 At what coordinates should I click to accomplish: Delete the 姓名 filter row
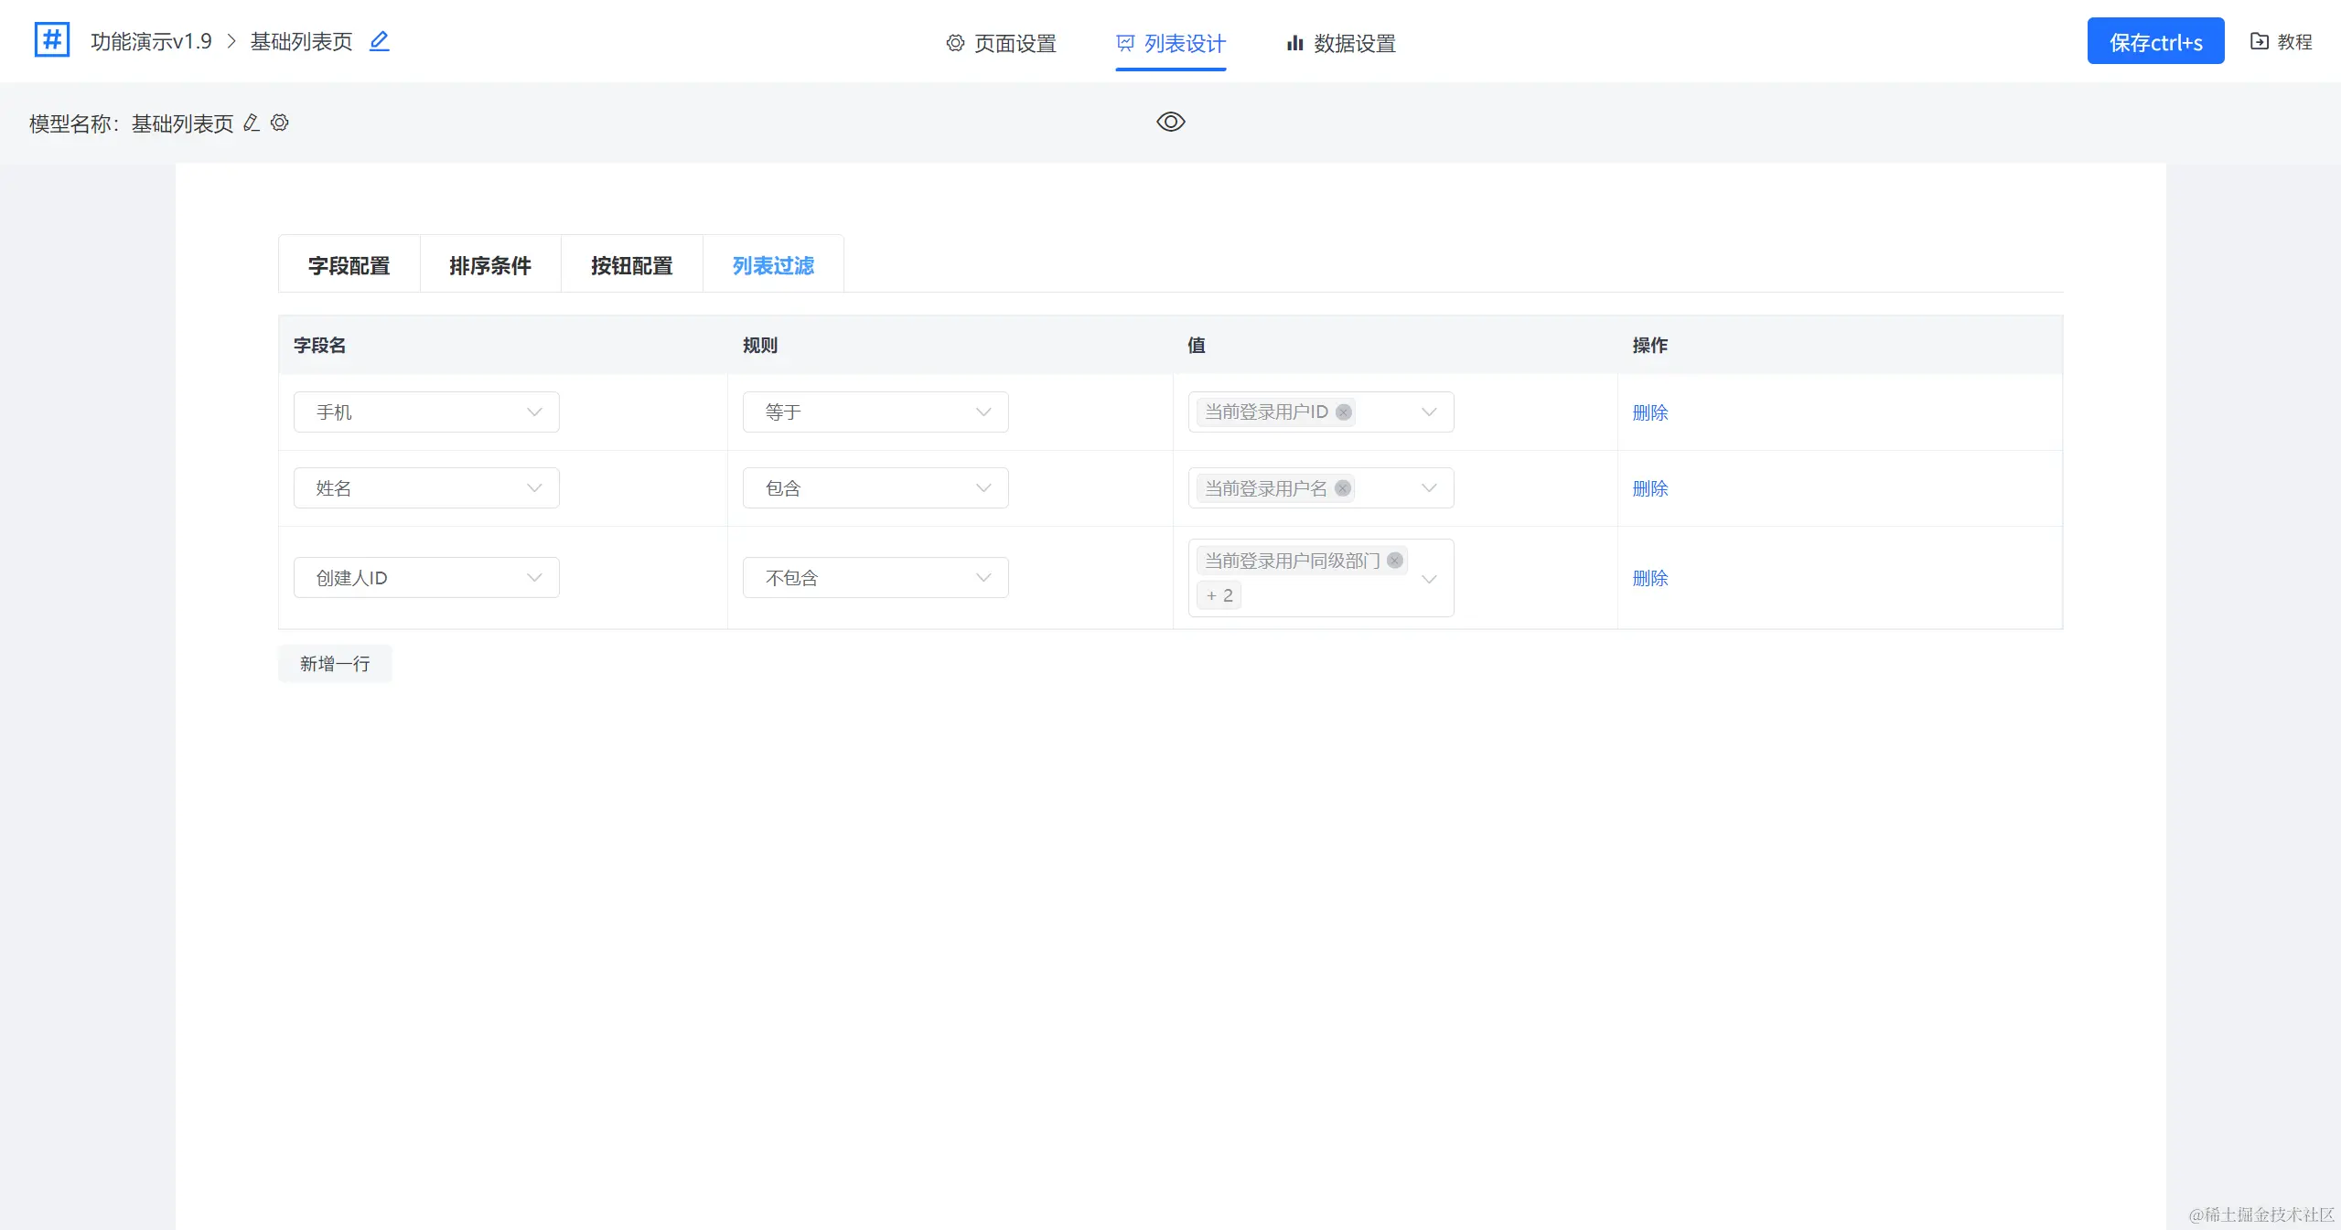click(x=1649, y=488)
